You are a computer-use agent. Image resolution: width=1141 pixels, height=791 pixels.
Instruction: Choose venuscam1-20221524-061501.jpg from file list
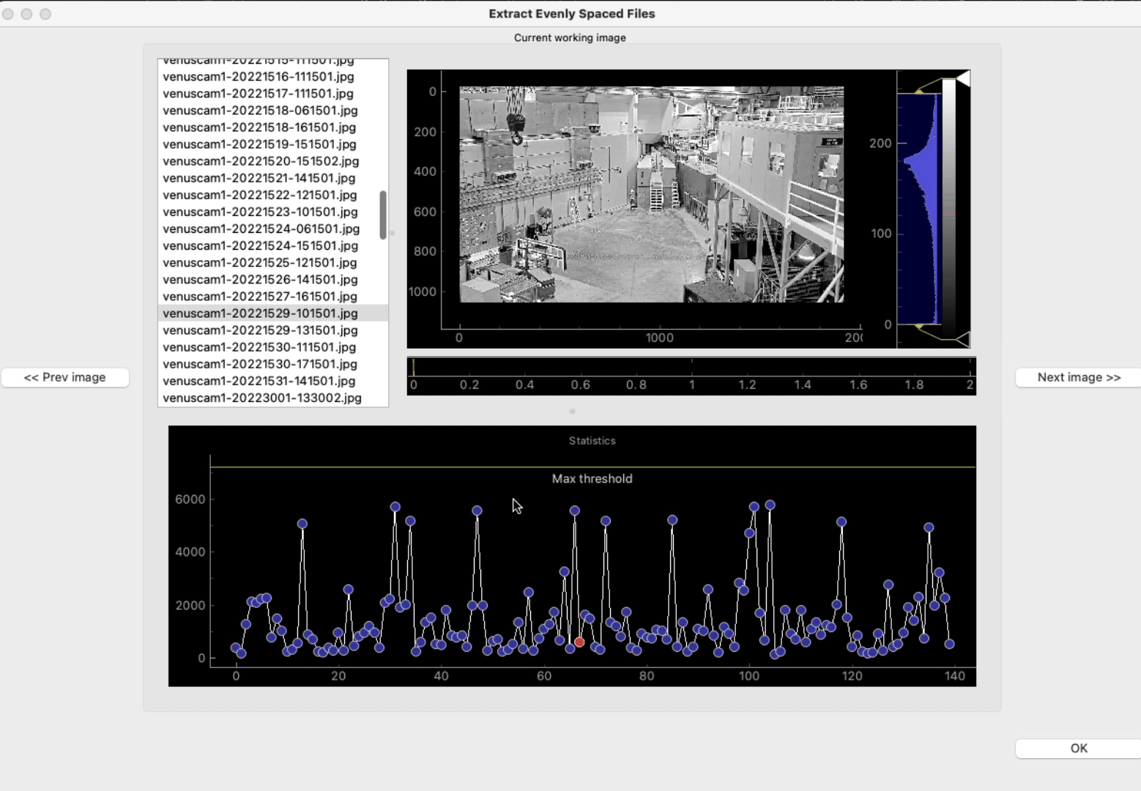coord(261,229)
